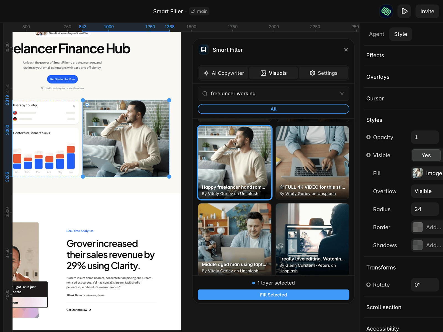The image size is (443, 332).
Task: Clear the freelancer working search text
Action: [x=342, y=94]
